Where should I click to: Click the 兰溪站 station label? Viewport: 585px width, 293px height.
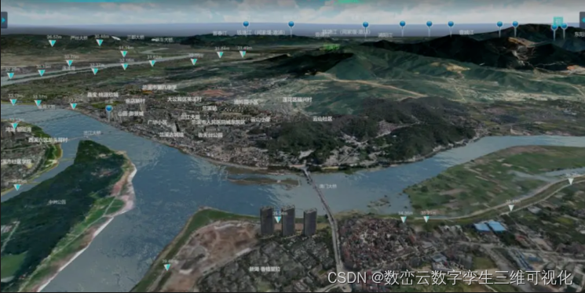[210, 108]
